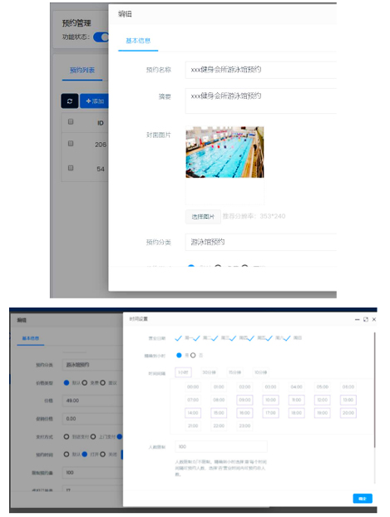Image resolution: width=390 pixels, height=517 pixels.
Task: Toggle the 21:00 time slot
Action: (x=193, y=426)
